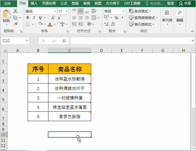Apply Percent style format
The image size is (196, 151).
[116, 18]
